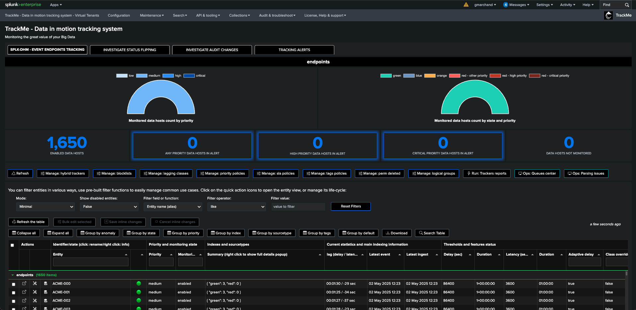This screenshot has width=636, height=310.
Task: Click Reset Filters button
Action: (351, 206)
